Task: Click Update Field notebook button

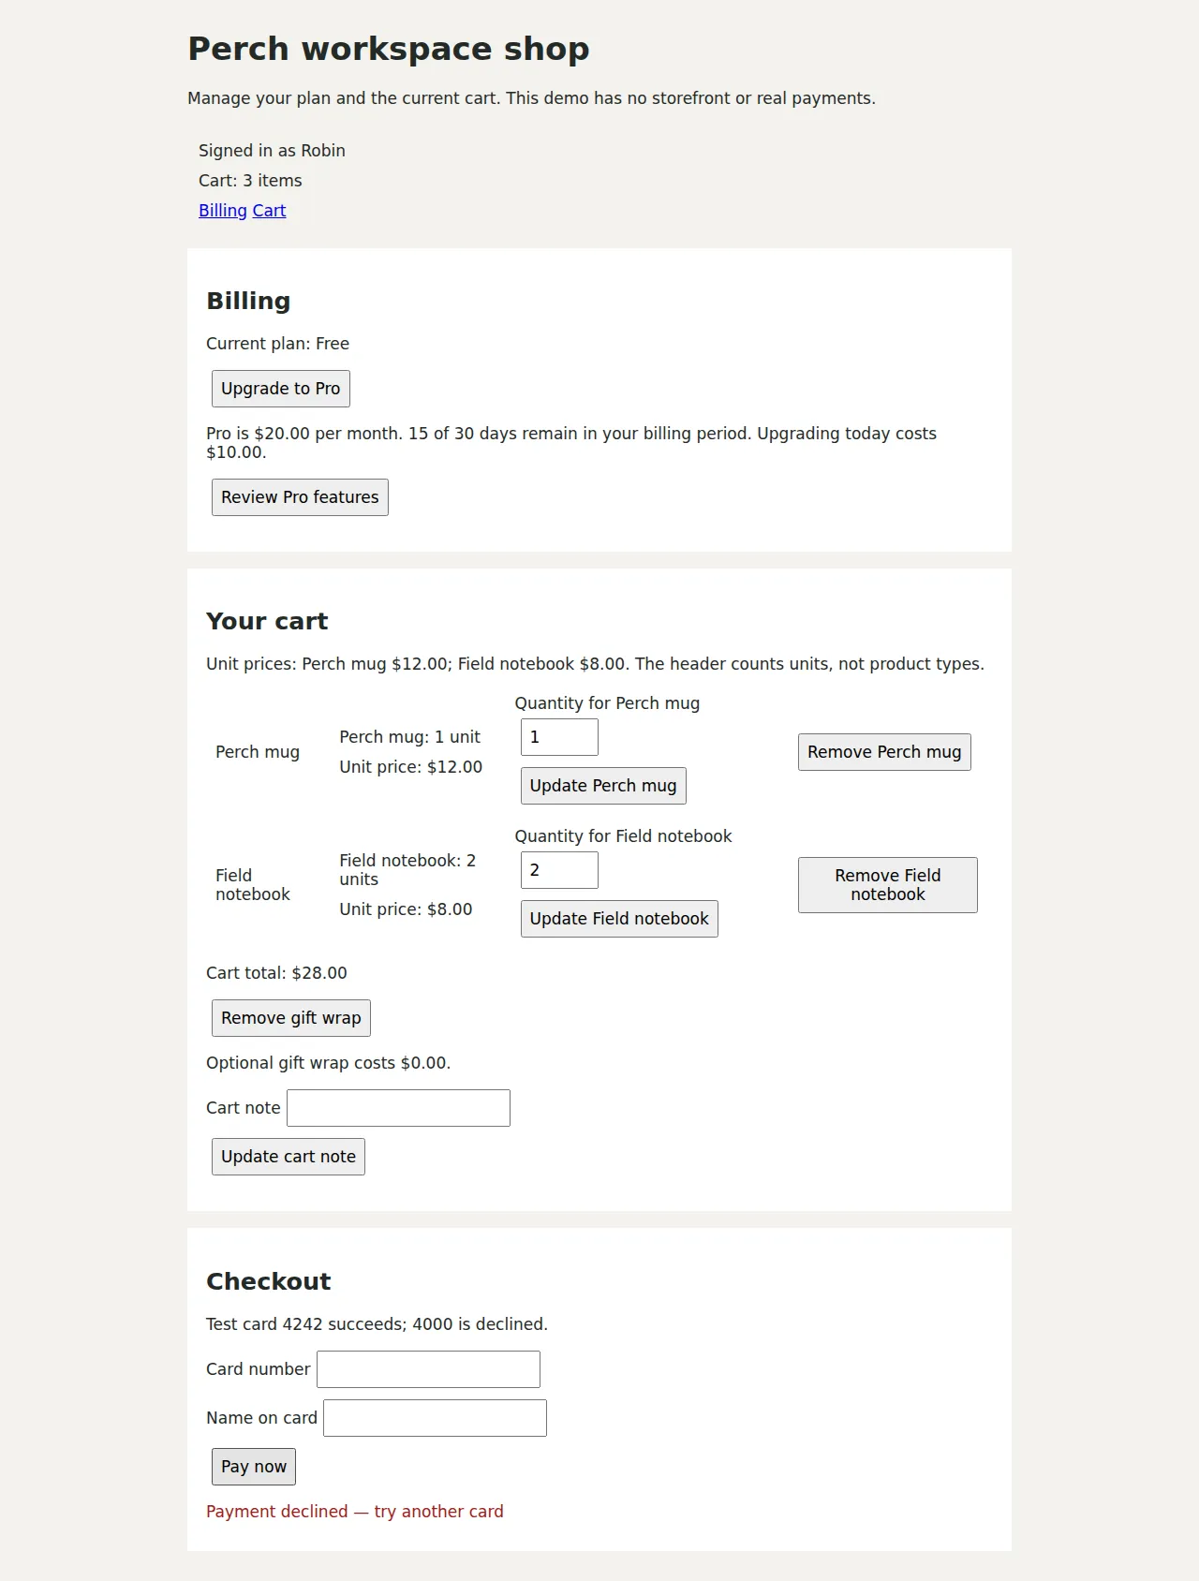Action: pos(619,919)
